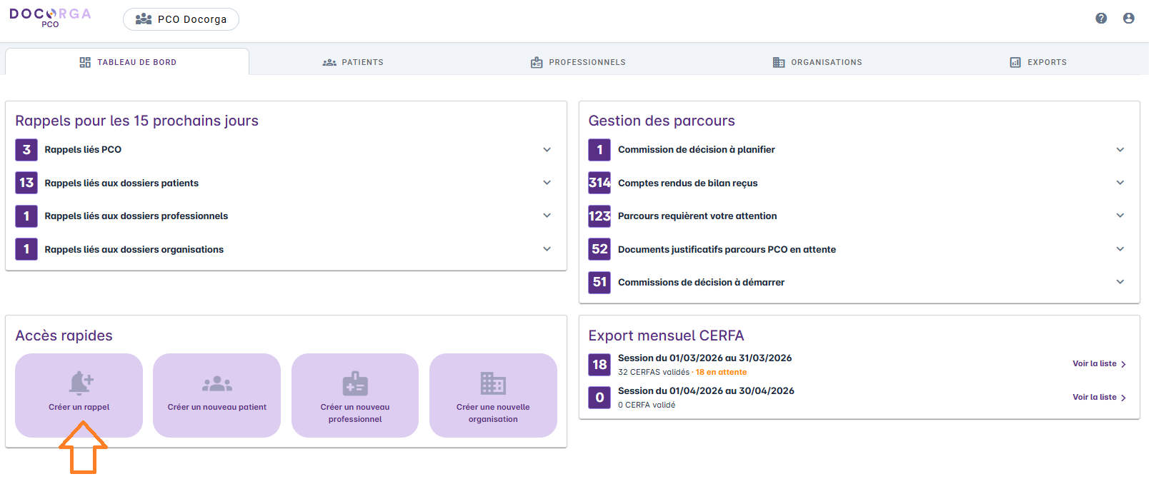Image resolution: width=1151 pixels, height=479 pixels.
Task: Click the medical badge icon for new professionnel
Action: pyautogui.click(x=355, y=384)
